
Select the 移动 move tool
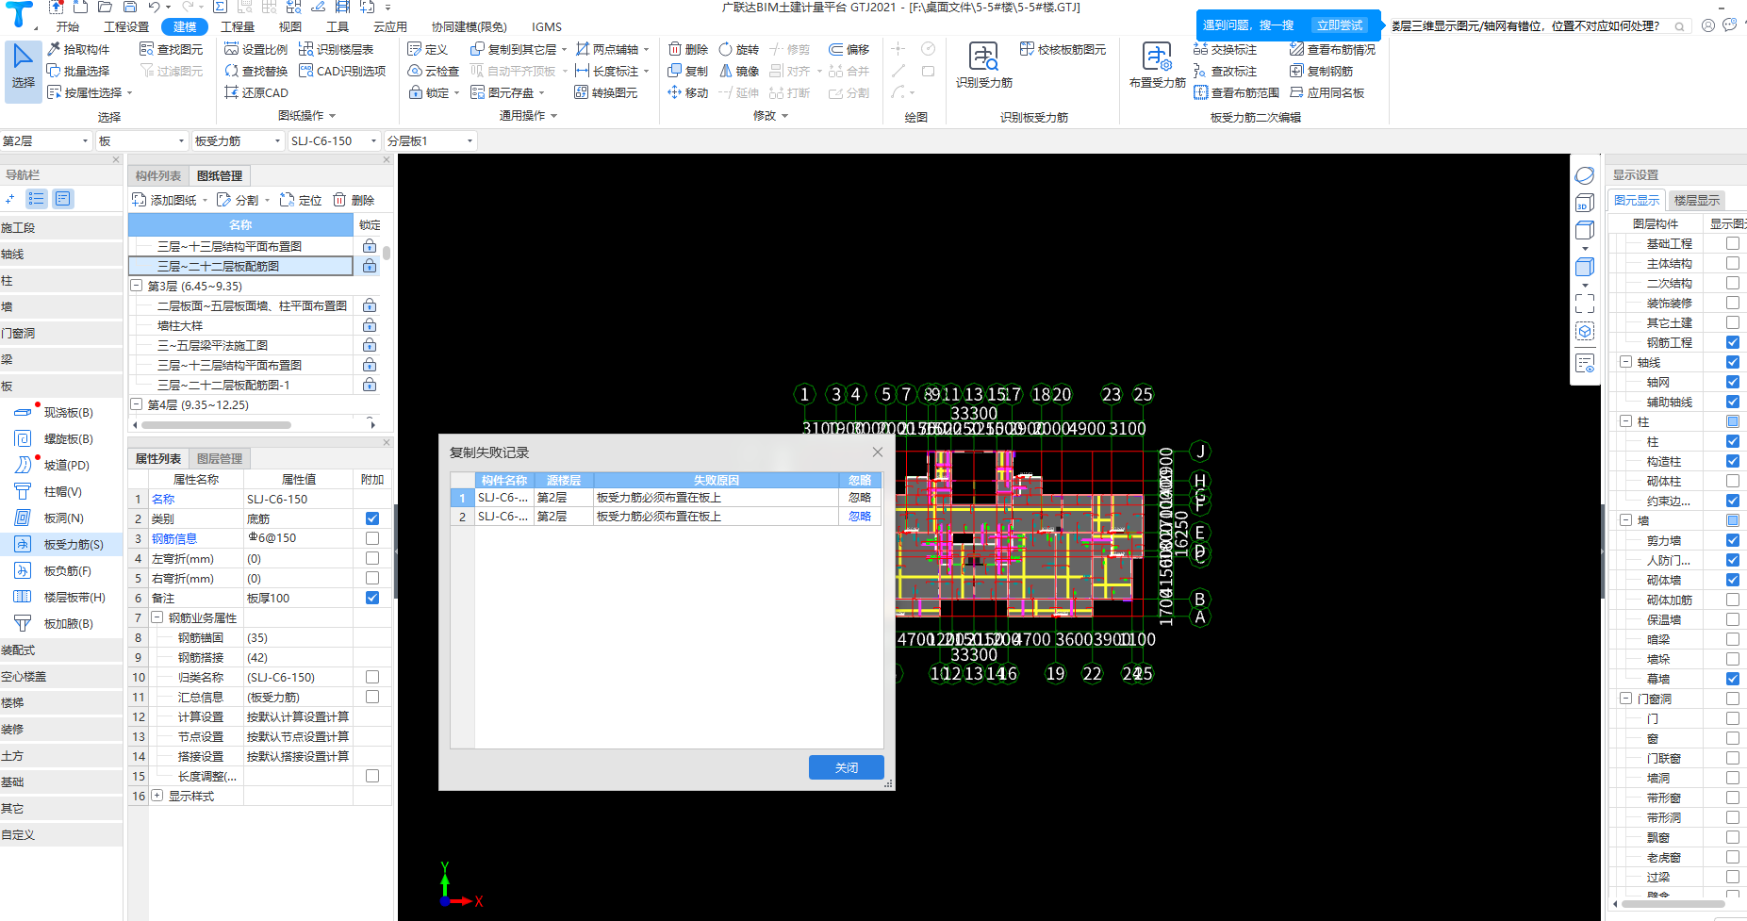[x=687, y=92]
